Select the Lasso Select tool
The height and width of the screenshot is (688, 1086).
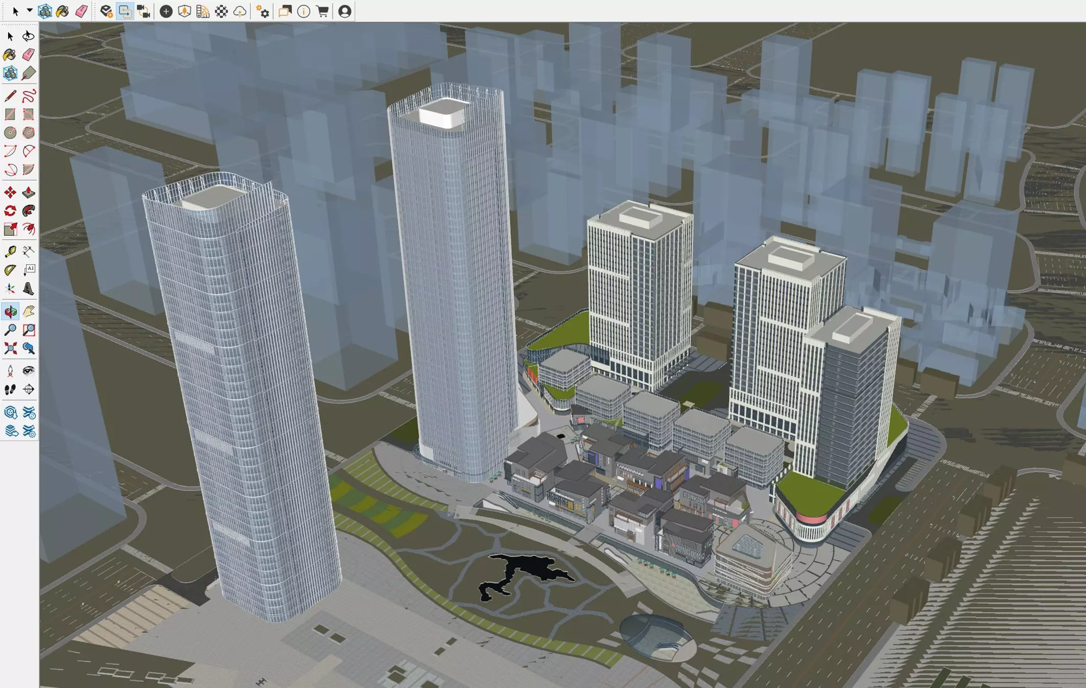point(29,36)
